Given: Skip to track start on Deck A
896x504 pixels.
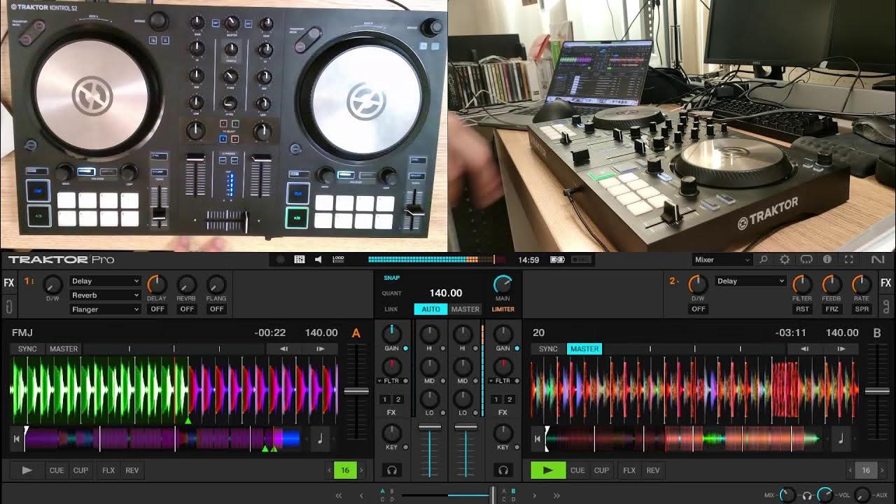Looking at the screenshot, I should coord(17,440).
